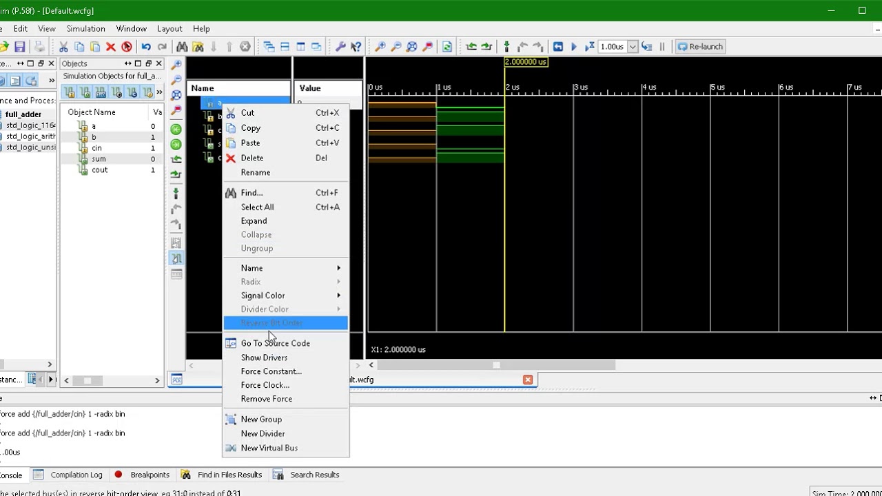Click Zoom Out magnifier in top toolbar
The height and width of the screenshot is (496, 882).
coord(396,47)
